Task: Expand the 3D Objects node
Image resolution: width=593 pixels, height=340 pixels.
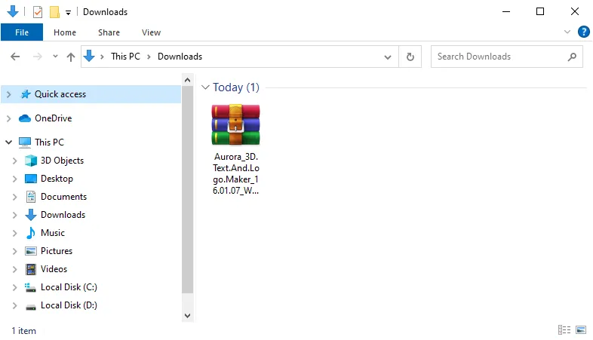Action: (15, 161)
